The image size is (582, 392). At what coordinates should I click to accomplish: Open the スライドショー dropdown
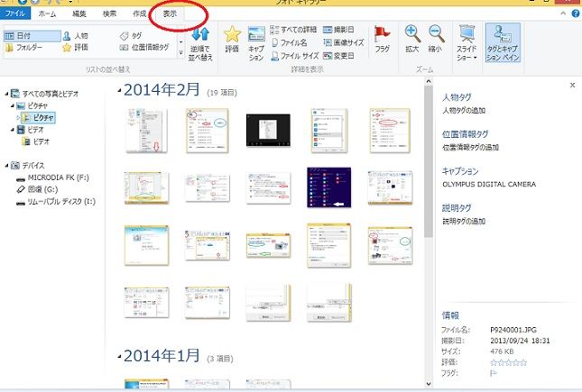click(x=467, y=44)
